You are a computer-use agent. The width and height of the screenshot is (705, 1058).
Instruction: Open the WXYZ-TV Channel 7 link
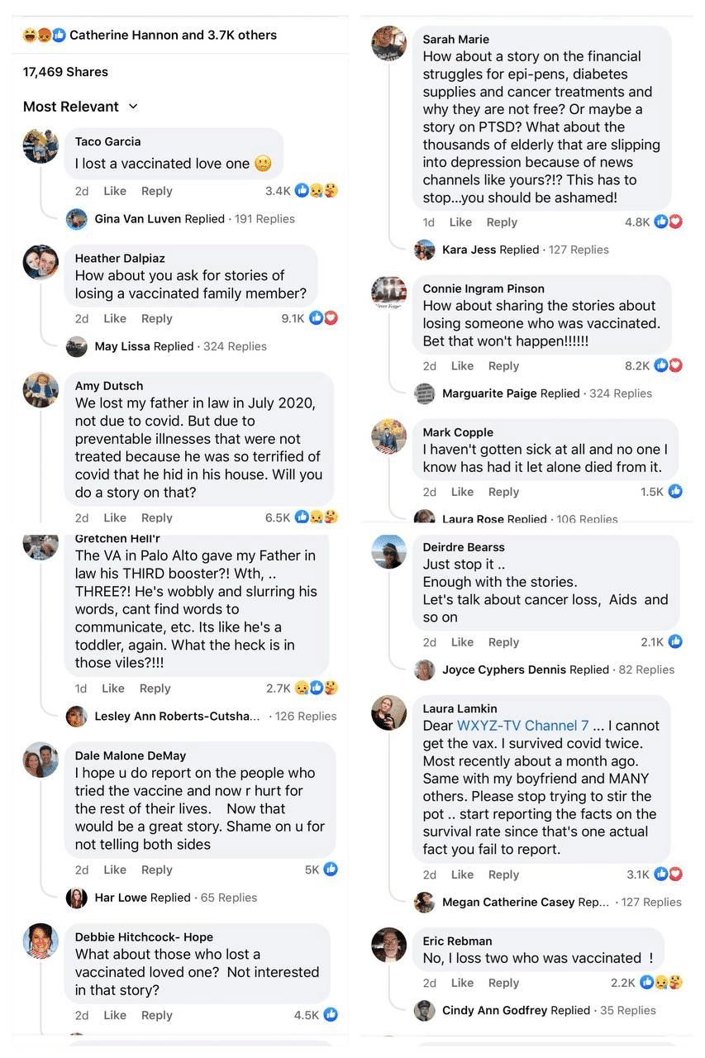pyautogui.click(x=523, y=726)
